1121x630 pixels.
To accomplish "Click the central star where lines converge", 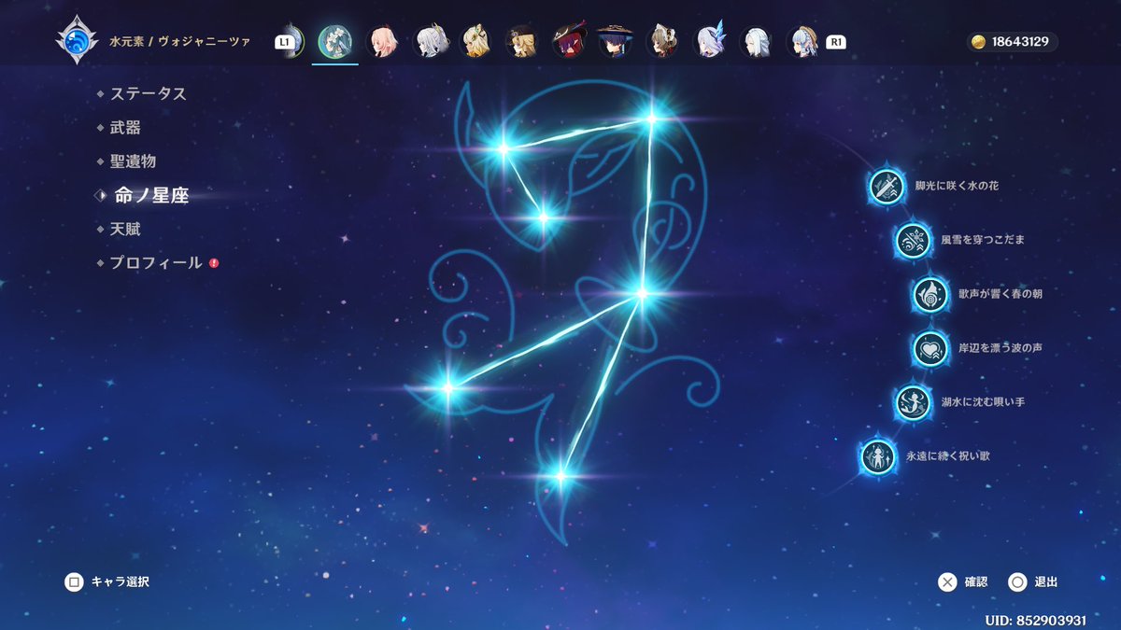I will click(x=641, y=294).
